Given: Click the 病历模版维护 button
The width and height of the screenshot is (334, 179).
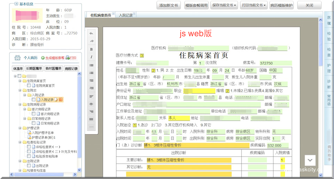Looking at the screenshot, I should (x=281, y=5).
